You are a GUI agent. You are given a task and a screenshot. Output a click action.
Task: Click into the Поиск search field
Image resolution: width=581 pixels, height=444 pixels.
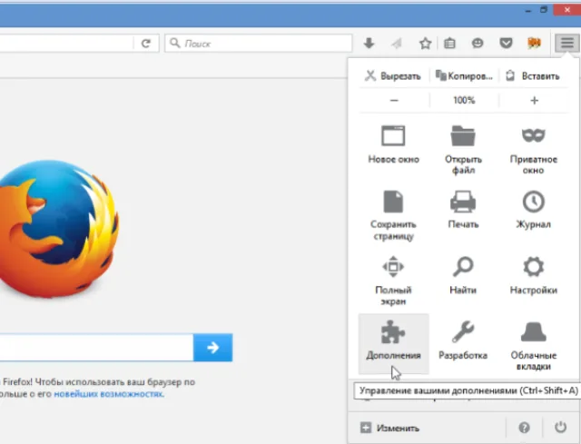pos(258,44)
